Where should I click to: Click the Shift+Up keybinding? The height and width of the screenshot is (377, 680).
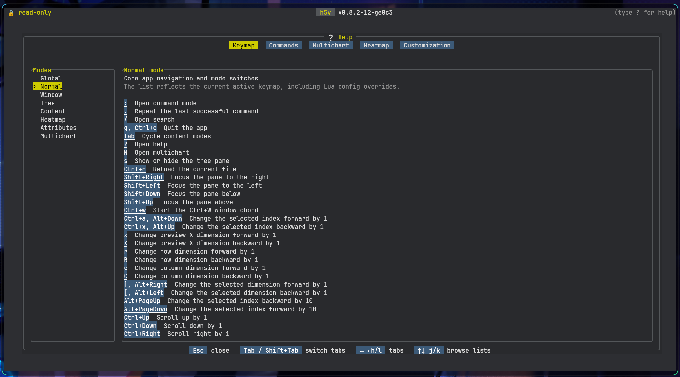coord(138,202)
